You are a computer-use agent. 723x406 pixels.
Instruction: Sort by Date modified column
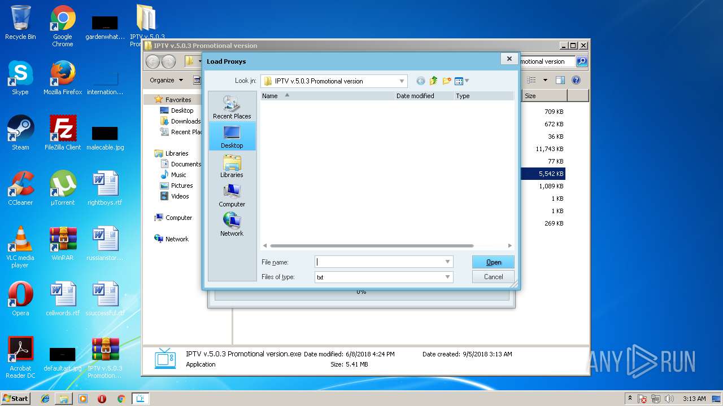coord(424,96)
